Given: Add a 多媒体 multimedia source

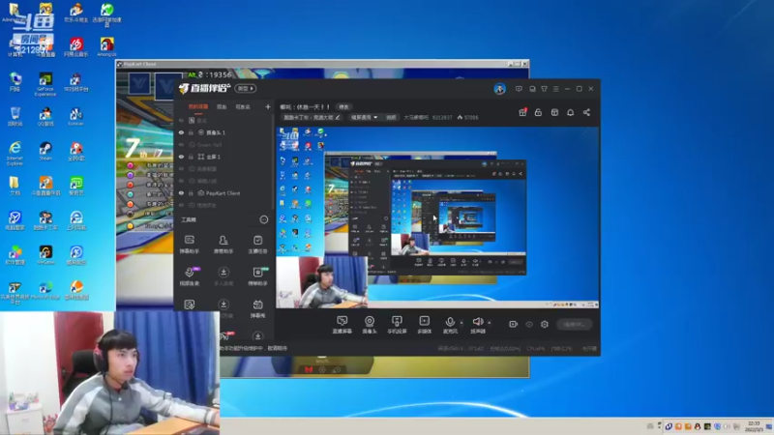Looking at the screenshot, I should tap(424, 325).
